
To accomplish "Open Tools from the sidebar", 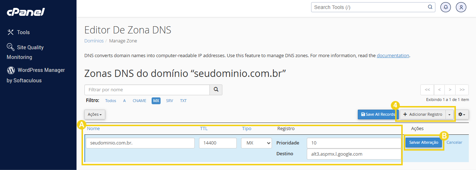I will 23,32.
